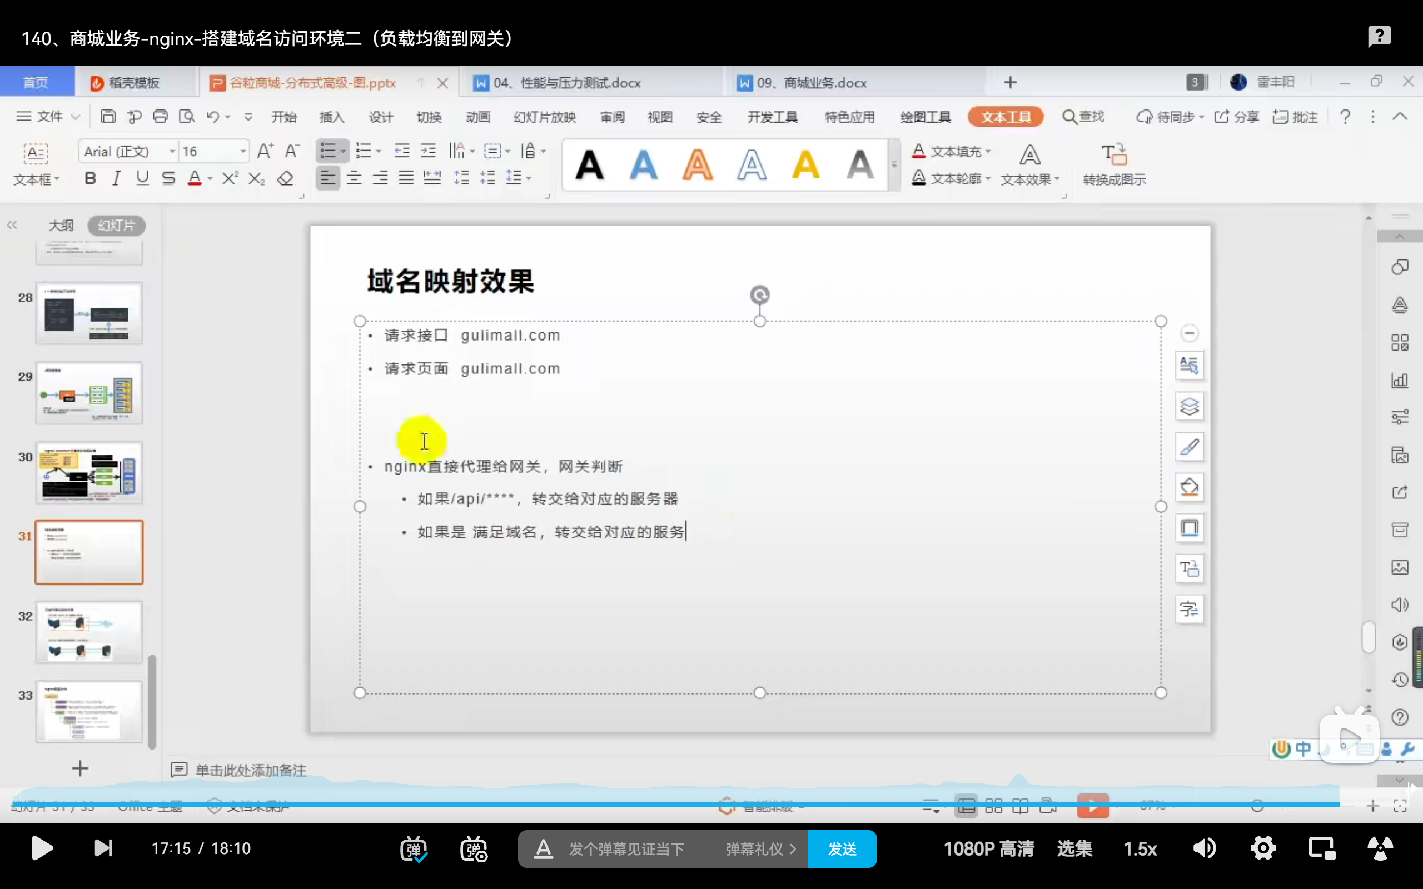Toggle danmaku display on the video player
This screenshot has height=889, width=1423.
point(414,848)
